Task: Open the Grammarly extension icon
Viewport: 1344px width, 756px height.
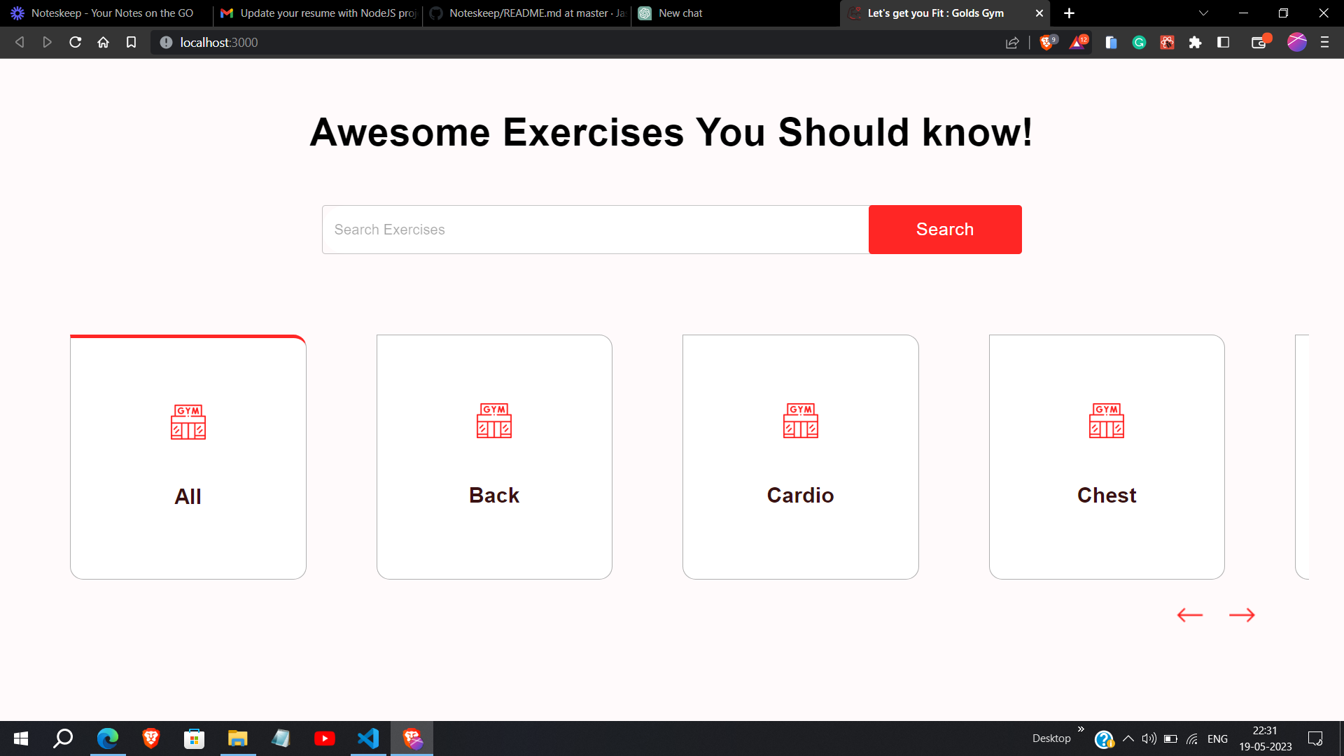Action: (x=1139, y=42)
